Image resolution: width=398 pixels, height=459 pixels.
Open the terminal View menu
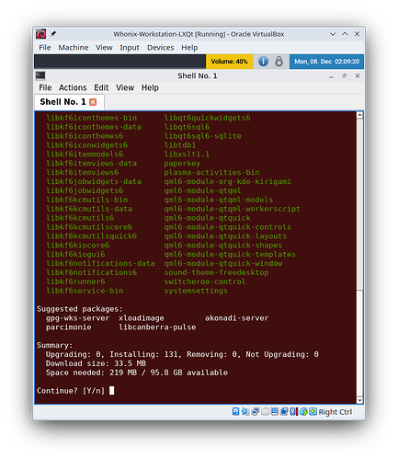pos(125,87)
